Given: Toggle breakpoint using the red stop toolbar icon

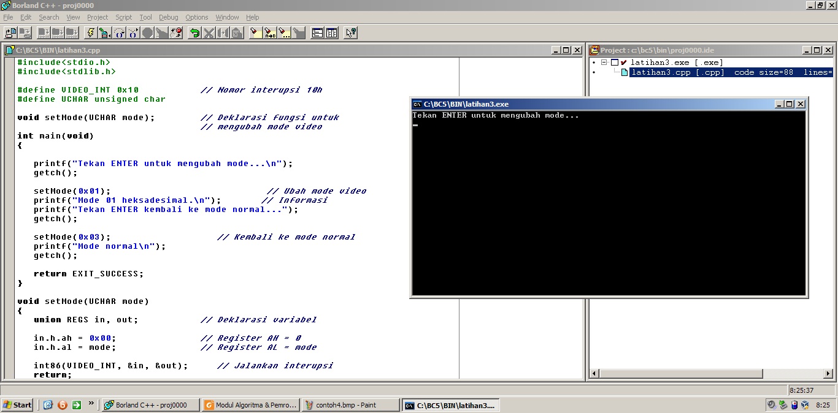Looking at the screenshot, I should pos(175,32).
